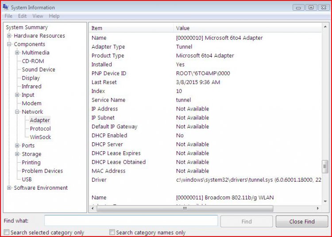Click the tunnel.sys driver path value
Viewport: 332px width, 237px height.
pos(249,180)
